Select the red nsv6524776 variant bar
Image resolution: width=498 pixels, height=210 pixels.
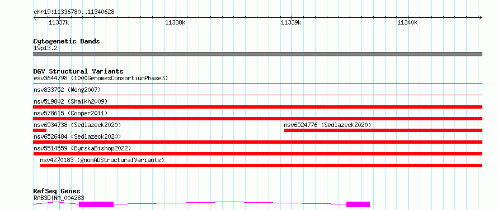click(x=383, y=130)
